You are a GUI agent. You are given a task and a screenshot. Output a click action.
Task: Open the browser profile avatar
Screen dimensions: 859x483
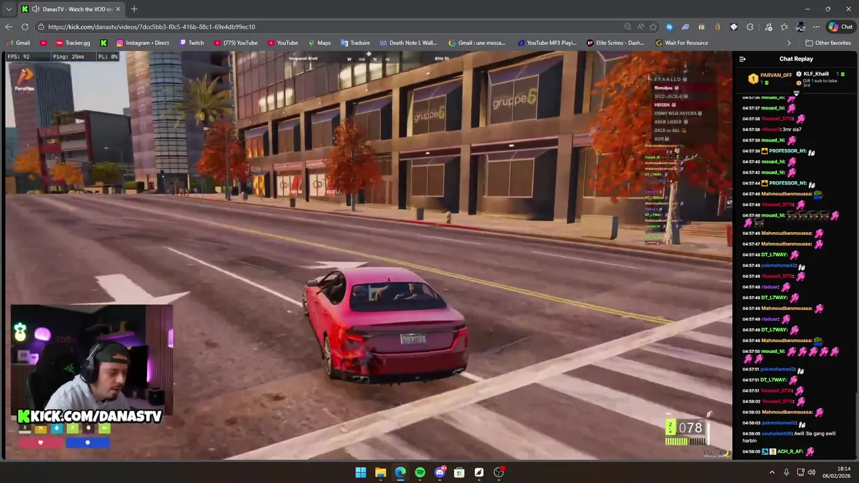[800, 27]
